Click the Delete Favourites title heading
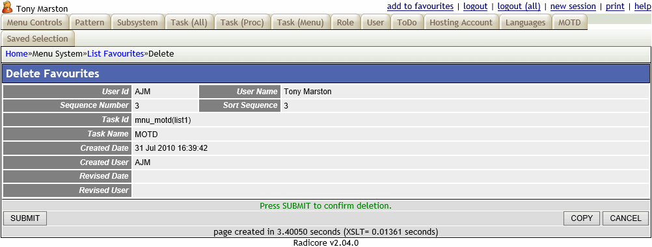Image resolution: width=652 pixels, height=247 pixels. [53, 74]
